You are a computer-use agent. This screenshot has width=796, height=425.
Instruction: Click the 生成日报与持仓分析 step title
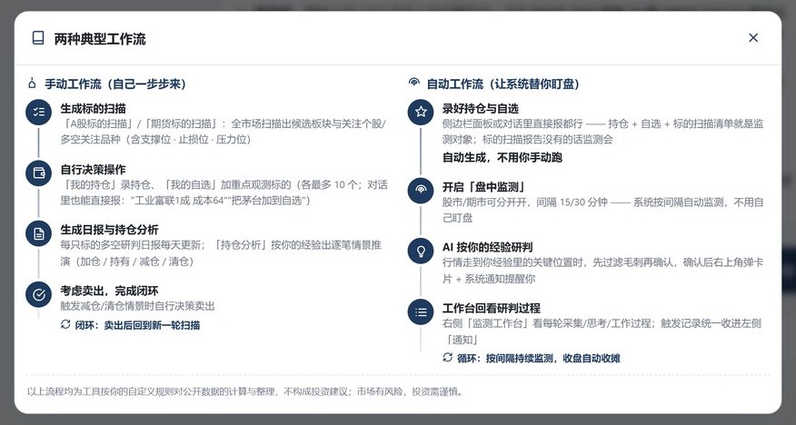(110, 230)
